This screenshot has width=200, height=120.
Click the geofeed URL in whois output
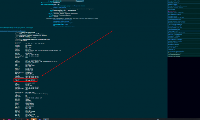(43, 51)
